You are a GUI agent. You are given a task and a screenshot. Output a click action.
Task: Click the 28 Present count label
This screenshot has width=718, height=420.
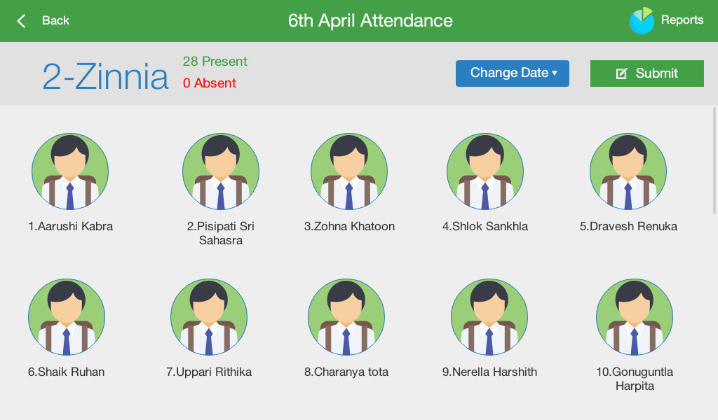coord(215,62)
